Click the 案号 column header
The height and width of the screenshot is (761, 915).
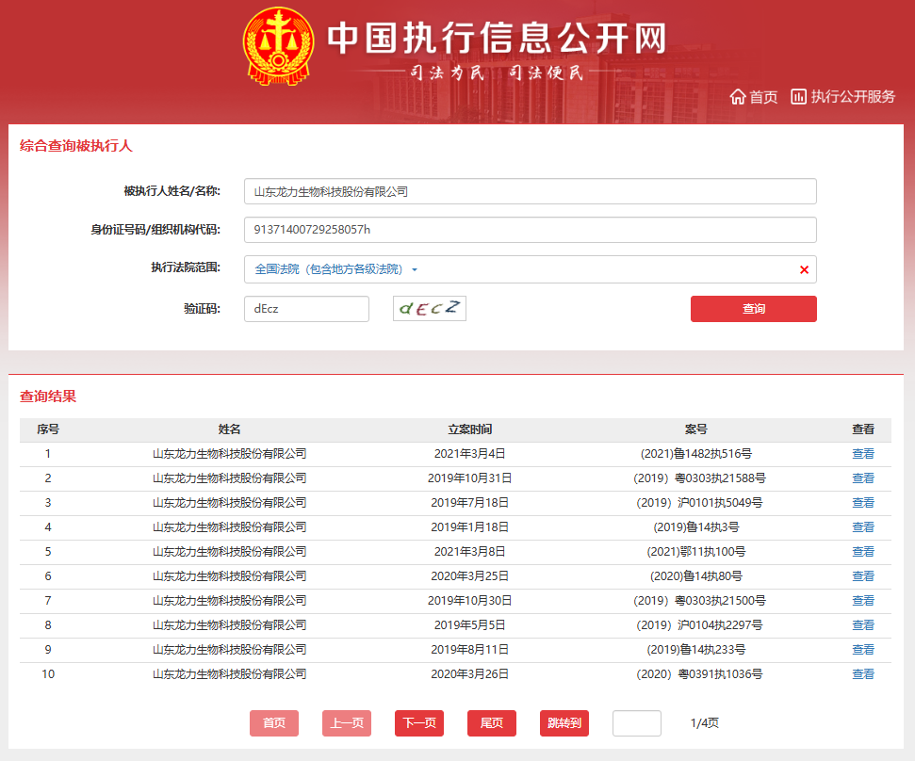[x=695, y=429]
